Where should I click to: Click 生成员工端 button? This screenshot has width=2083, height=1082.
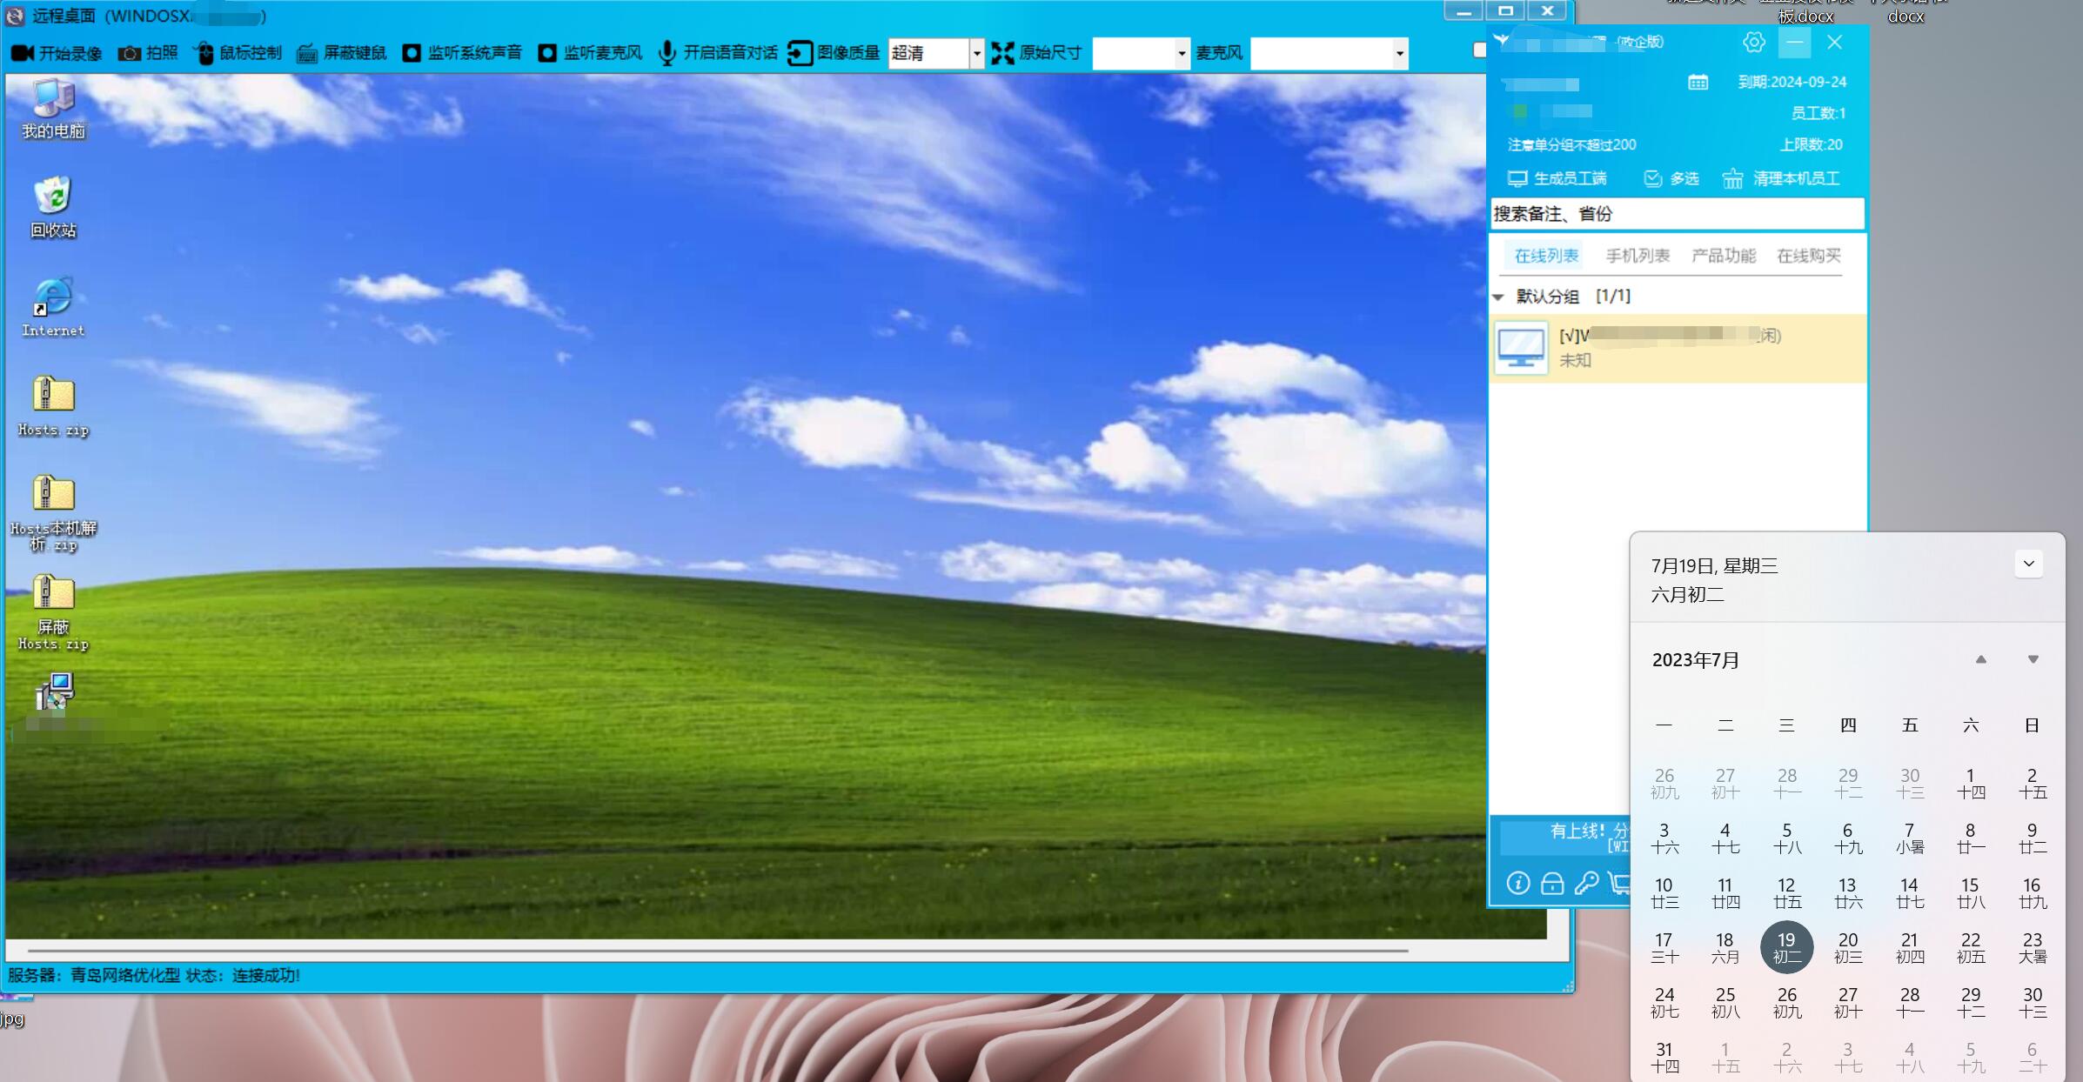point(1557,178)
